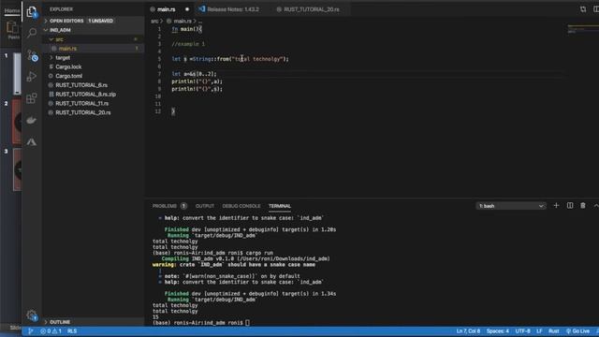
Task: Click the LF end-of-line status item
Action: (539, 330)
